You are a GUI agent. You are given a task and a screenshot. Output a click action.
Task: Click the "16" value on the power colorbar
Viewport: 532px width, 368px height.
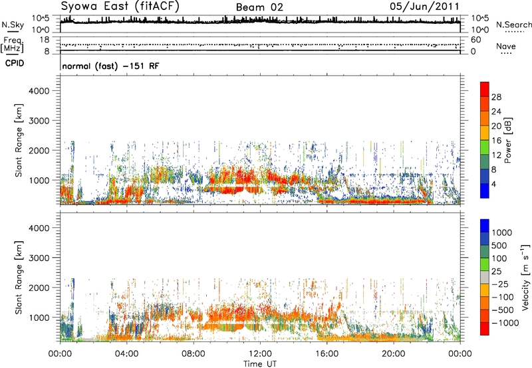pos(496,141)
